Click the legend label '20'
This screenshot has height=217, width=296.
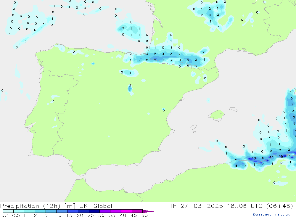(80, 215)
